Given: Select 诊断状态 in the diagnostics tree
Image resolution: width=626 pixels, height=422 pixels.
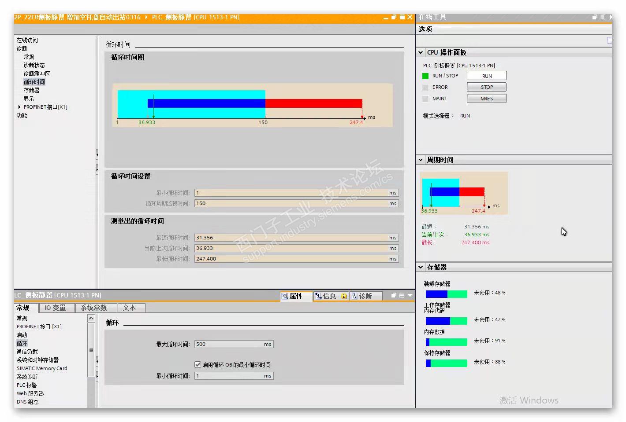Looking at the screenshot, I should 34,65.
